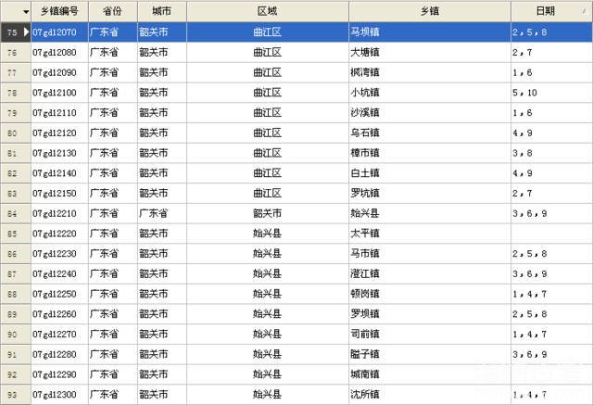The height and width of the screenshot is (405, 593).
Task: Click the 城市 cell 广东省 in row 84
Action: coord(162,214)
